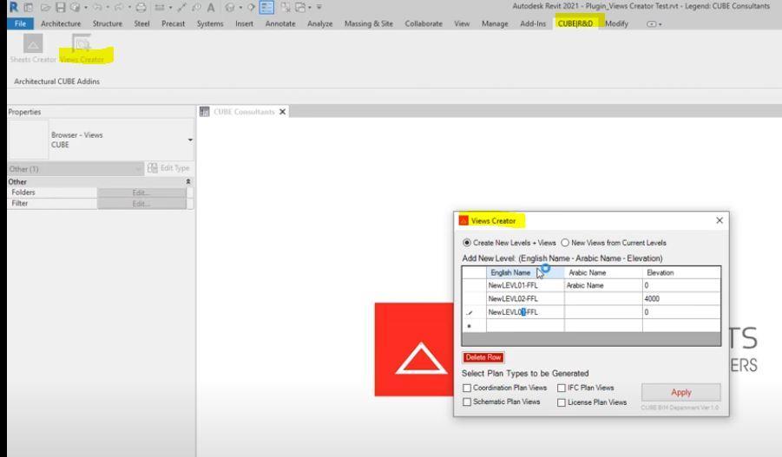Click the NewLEVL02-FFL name cell

(x=525, y=298)
